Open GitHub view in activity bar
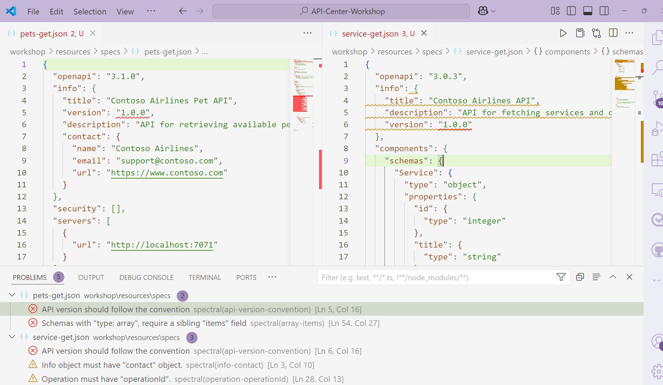This screenshot has height=385, width=663. pyautogui.click(x=657, y=250)
